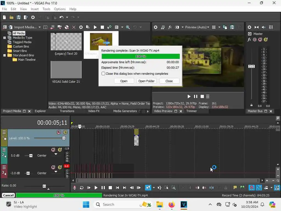Image resolution: width=281 pixels, height=211 pixels.
Task: Toggle Automatic Crossfades icon in timeline toolbar
Action: (259, 188)
